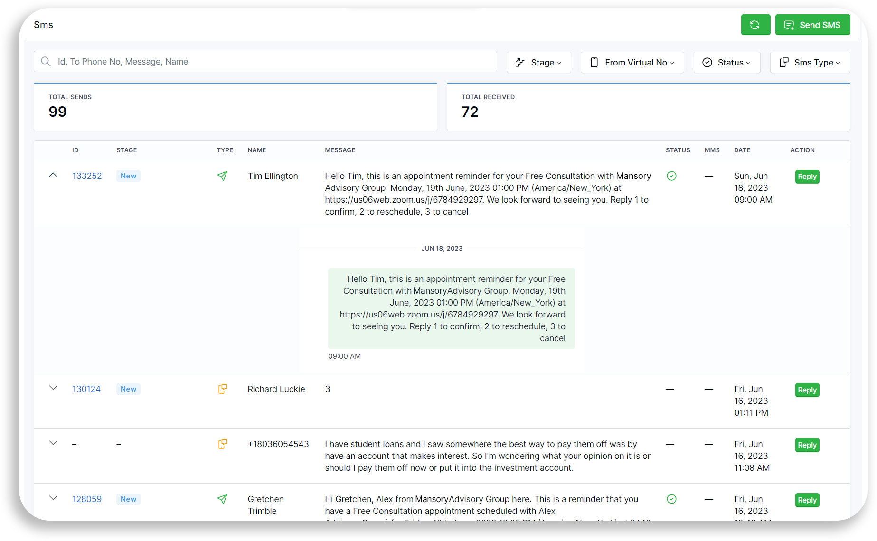Click the phone icon in From Virtual No filter
This screenshot has height=541, width=877.
594,62
